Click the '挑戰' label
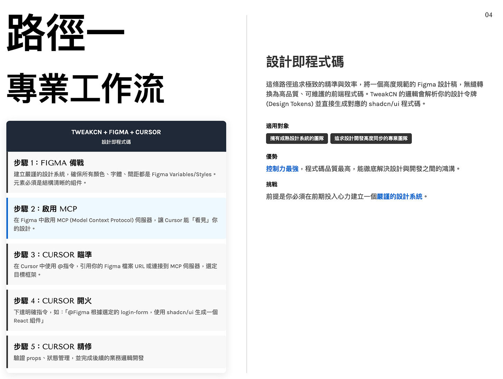The width and height of the screenshot is (503, 379). pos(272,184)
